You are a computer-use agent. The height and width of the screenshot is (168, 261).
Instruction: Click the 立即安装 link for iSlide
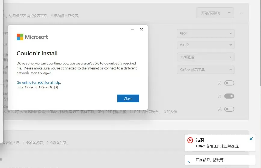point(170,112)
